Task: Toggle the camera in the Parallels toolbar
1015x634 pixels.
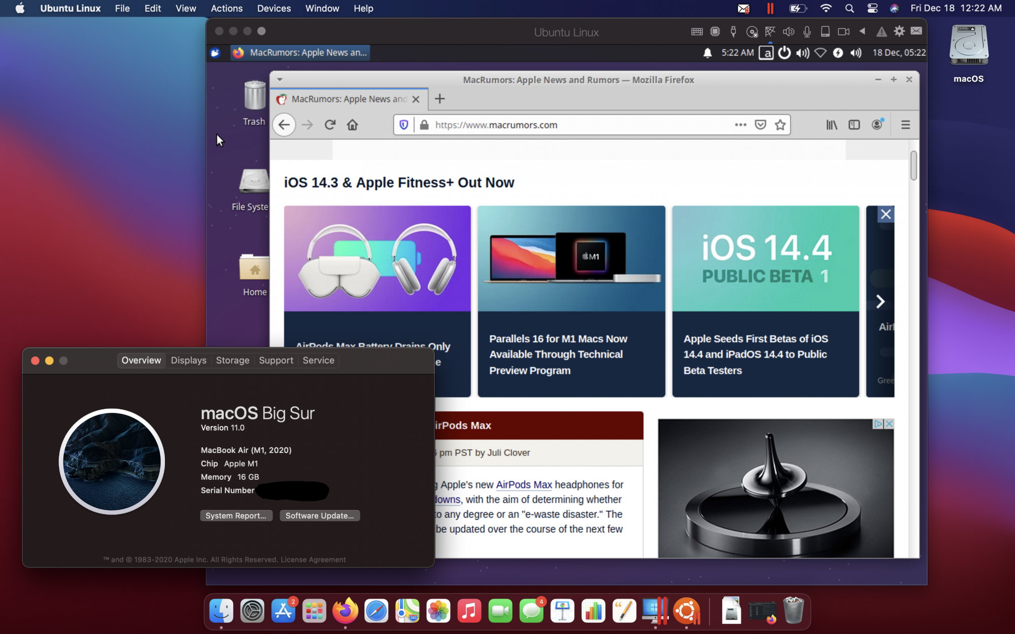Action: (x=843, y=31)
